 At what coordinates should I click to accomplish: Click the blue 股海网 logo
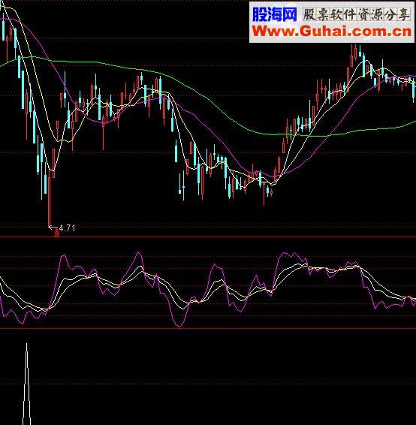pos(274,14)
